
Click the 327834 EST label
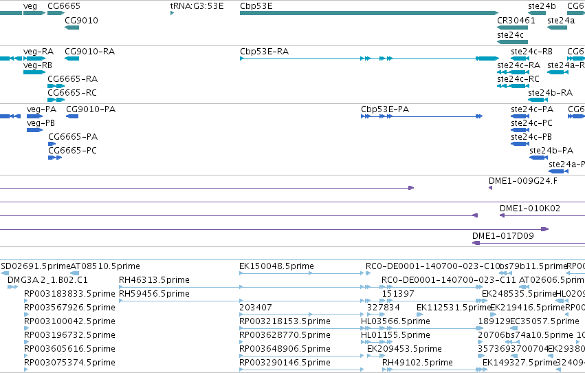[x=383, y=308]
